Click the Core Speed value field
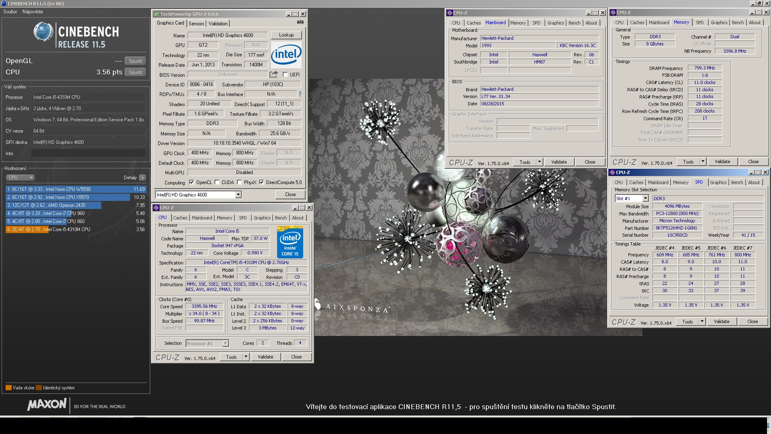 [204, 306]
